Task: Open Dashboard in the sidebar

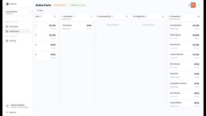Action: [18, 22]
